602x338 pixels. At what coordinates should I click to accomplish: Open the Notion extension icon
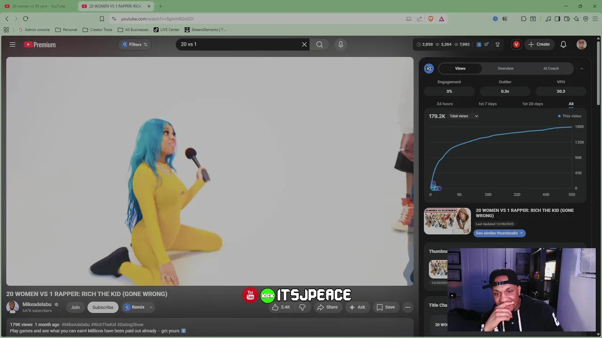(505, 19)
